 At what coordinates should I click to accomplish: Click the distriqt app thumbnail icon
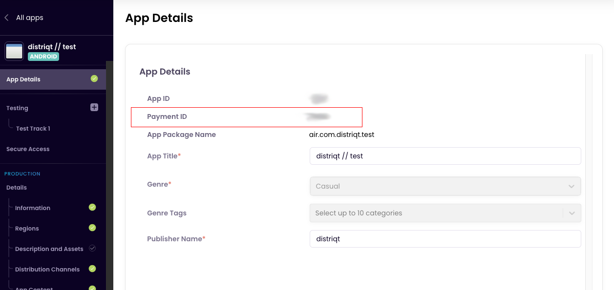coord(14,51)
